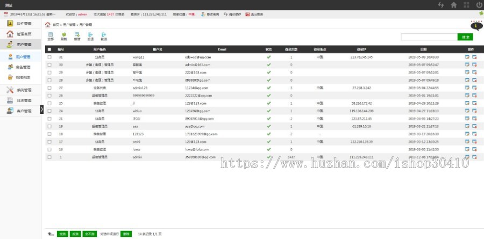This screenshot has width=484, height=239.
Task: Click delete icon for user admin123
Action: pyautogui.click(x=474, y=88)
